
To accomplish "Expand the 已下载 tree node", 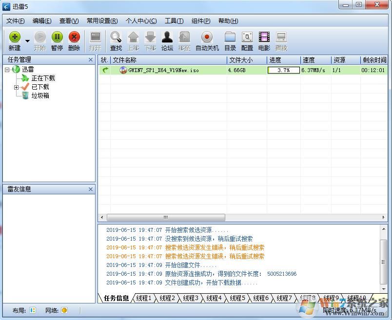I will (x=16, y=87).
